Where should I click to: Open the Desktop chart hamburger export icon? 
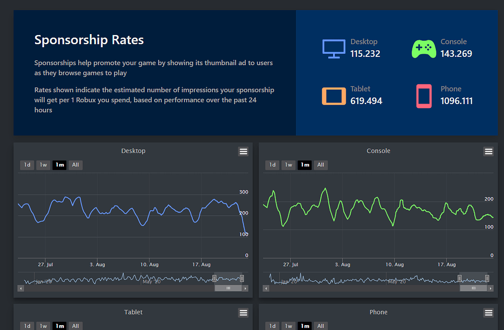243,151
